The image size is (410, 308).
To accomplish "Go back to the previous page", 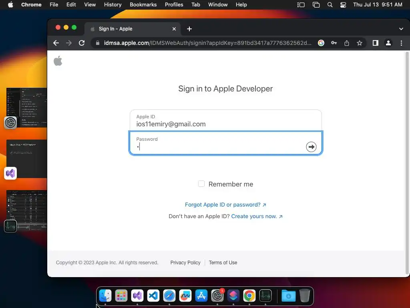I will click(56, 43).
